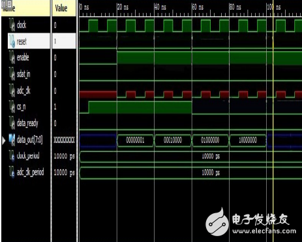The image size is (302, 242).
Task: Select the cs_n signal name
Action: pos(21,107)
